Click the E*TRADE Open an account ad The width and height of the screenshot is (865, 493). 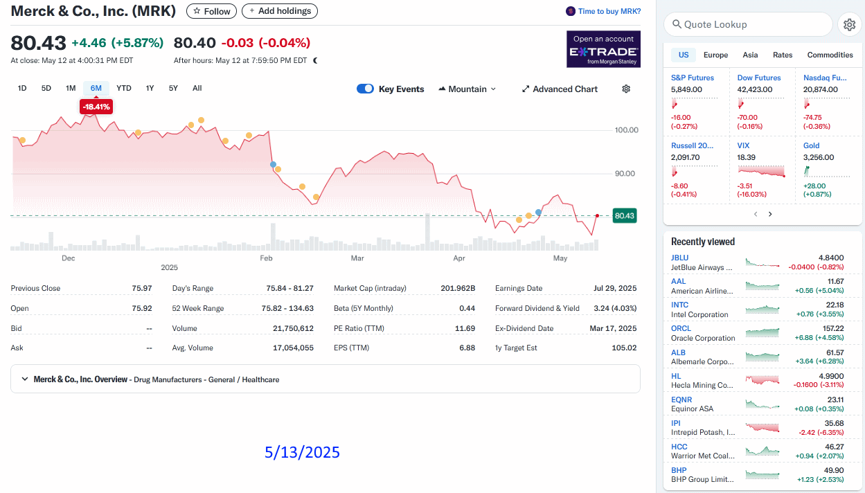click(x=603, y=48)
